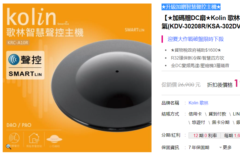Screen dimensions: 240x156
Task: Open the 12 期 0 利率 installment option
Action: tap(205, 135)
